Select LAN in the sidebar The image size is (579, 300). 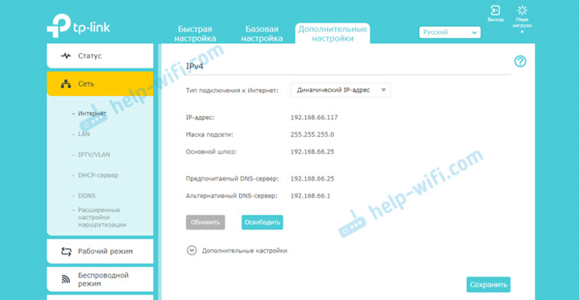click(84, 134)
